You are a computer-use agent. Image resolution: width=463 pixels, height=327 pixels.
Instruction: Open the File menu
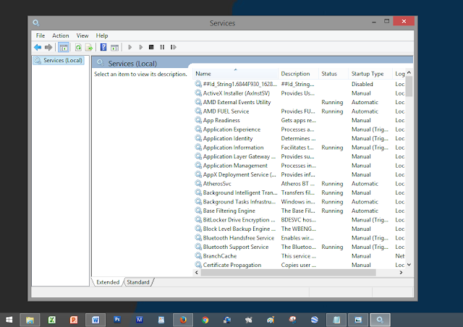tap(41, 35)
